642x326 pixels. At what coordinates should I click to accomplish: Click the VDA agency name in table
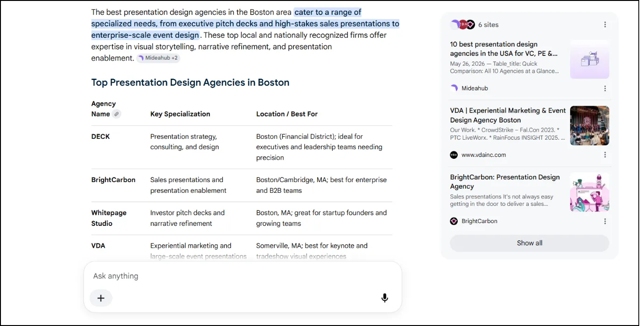[x=98, y=246]
